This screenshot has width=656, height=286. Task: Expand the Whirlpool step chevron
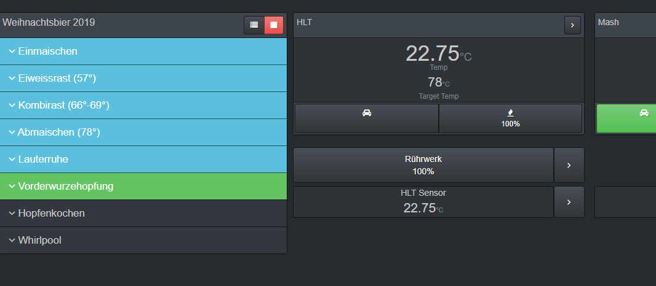[x=12, y=240]
